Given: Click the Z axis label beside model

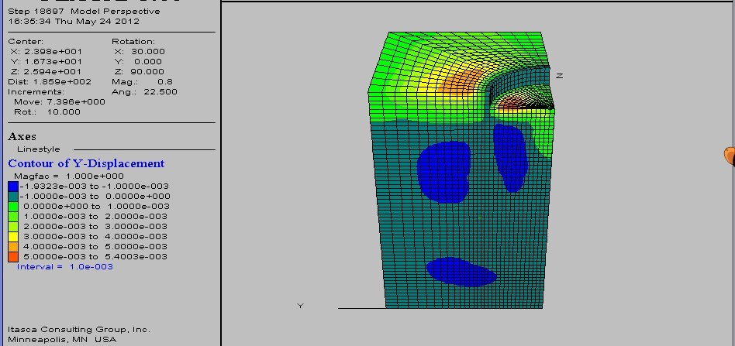Looking at the screenshot, I should [x=559, y=76].
